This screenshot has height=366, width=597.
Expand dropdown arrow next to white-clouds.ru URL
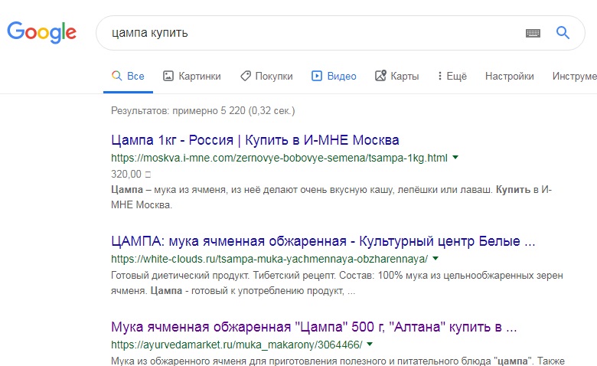click(436, 258)
